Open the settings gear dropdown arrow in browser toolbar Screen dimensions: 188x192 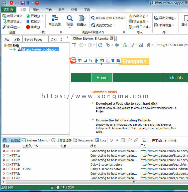pos(112,45)
